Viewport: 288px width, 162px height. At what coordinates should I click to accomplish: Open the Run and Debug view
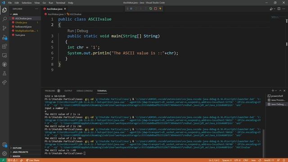4,37
